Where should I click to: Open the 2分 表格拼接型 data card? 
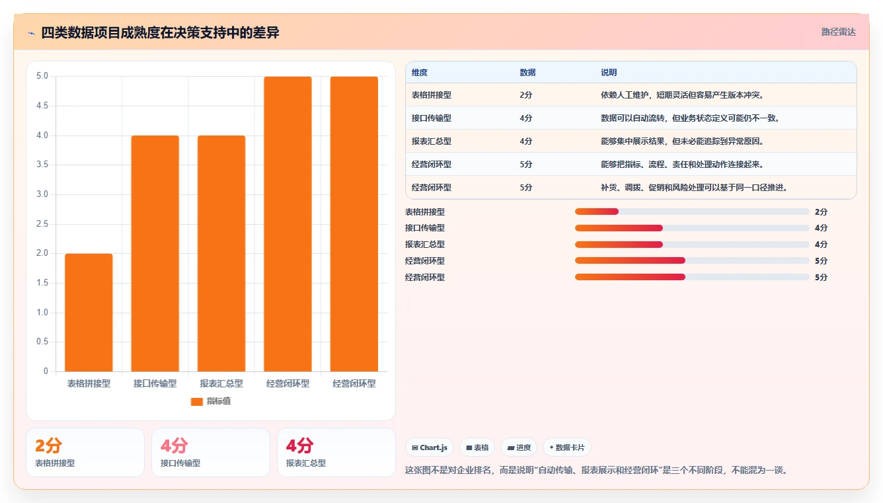coord(85,452)
